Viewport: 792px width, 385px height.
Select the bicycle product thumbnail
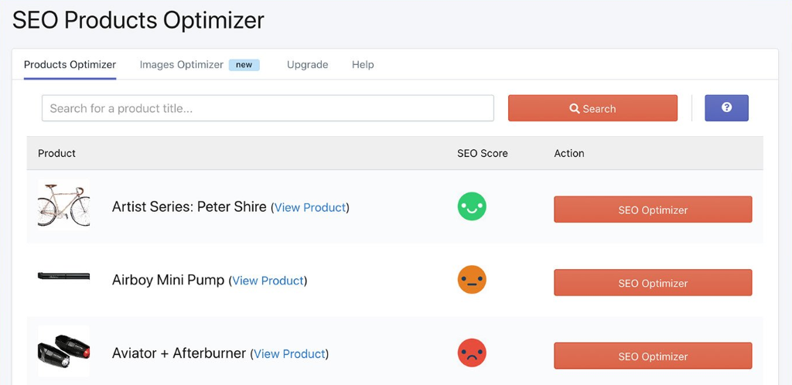63,205
